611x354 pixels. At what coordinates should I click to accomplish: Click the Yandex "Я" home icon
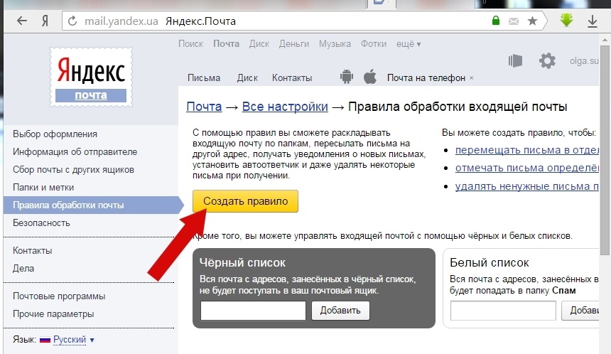pyautogui.click(x=45, y=21)
